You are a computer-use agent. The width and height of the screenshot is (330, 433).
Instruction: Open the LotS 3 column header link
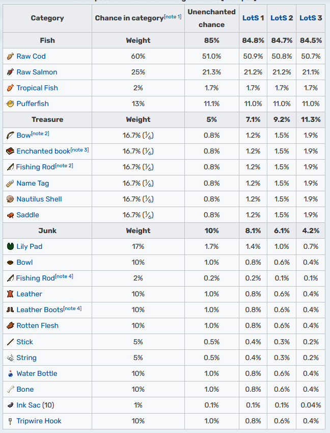pos(311,18)
